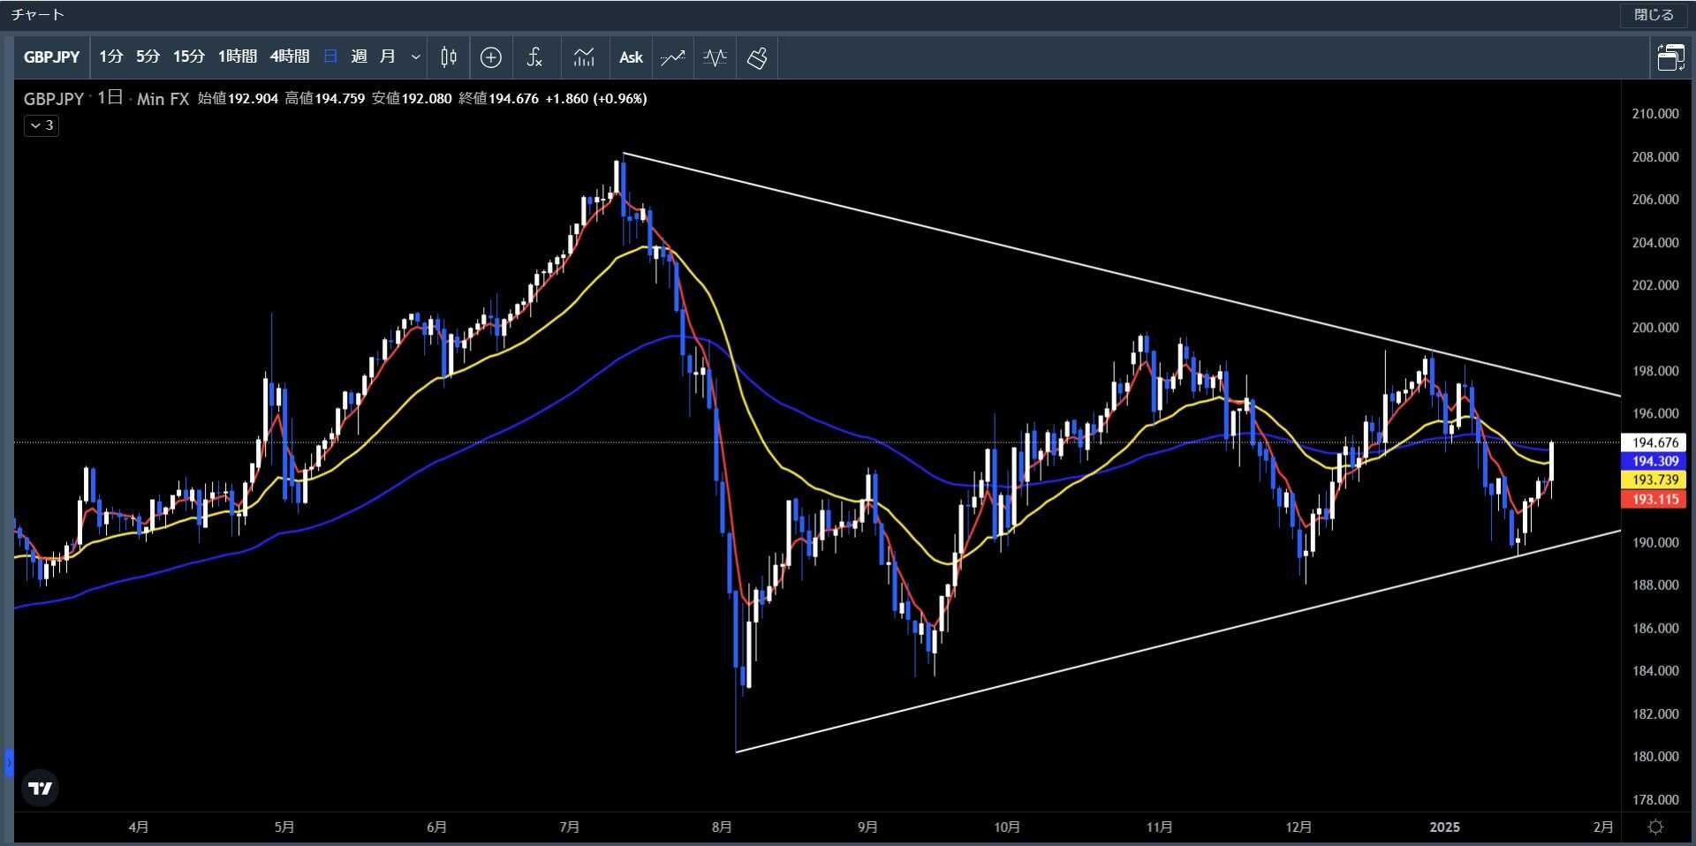Click the 8月 date axis label
This screenshot has width=1696, height=846.
(722, 827)
